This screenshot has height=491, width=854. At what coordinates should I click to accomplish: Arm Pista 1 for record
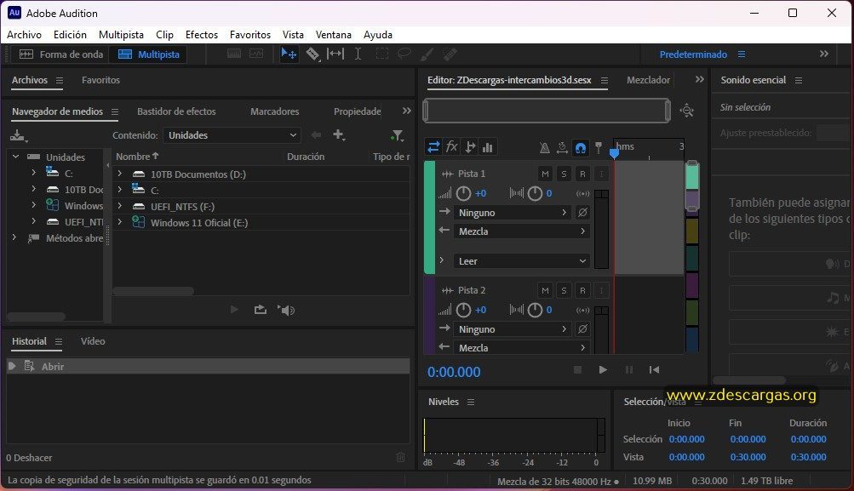[582, 174]
